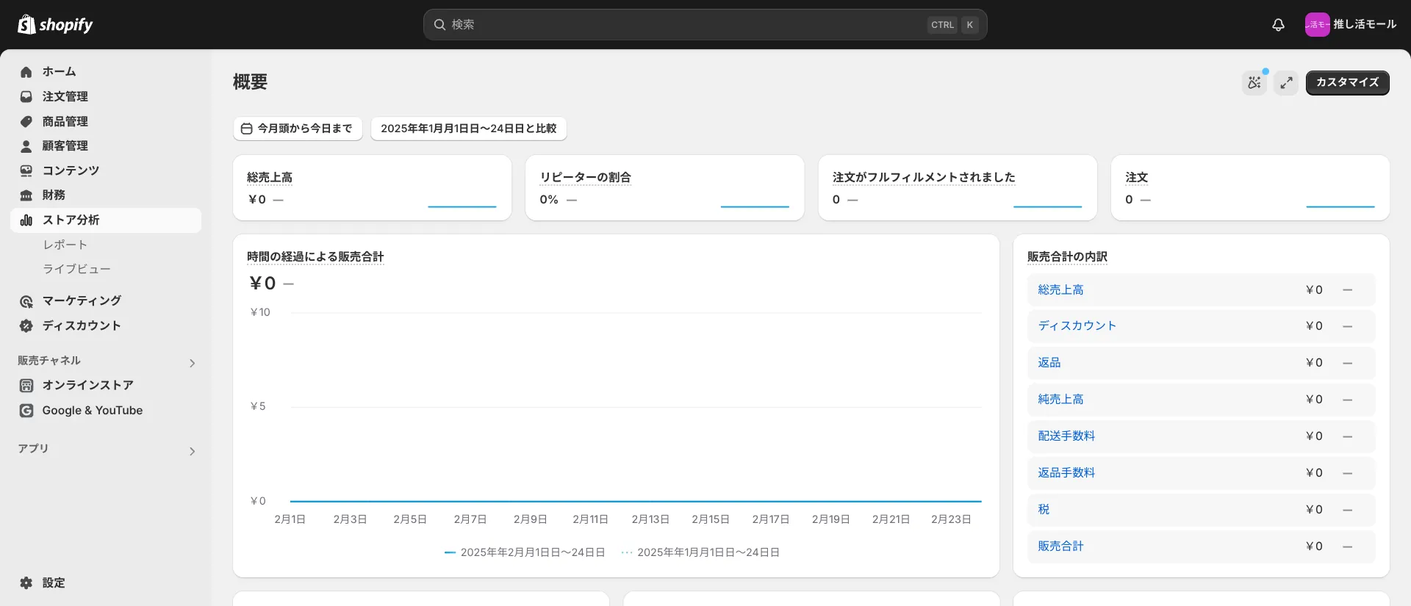1411x606 pixels.
Task: Click the リピーターの割合 metric card
Action: coord(664,187)
